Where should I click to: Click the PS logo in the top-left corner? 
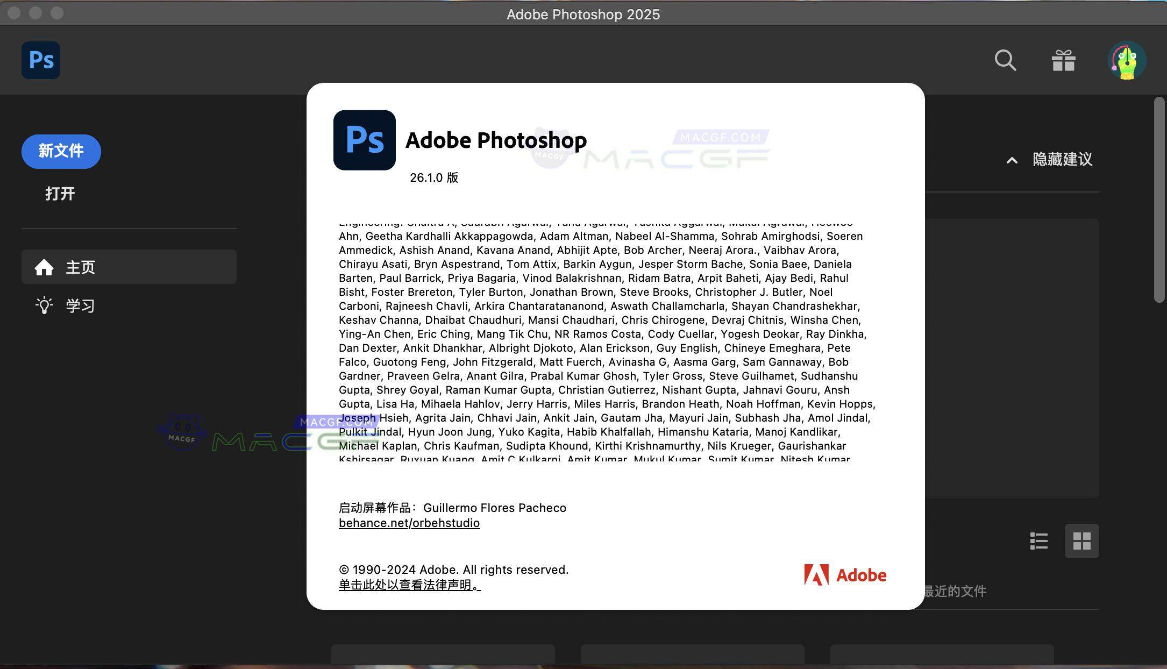[40, 60]
